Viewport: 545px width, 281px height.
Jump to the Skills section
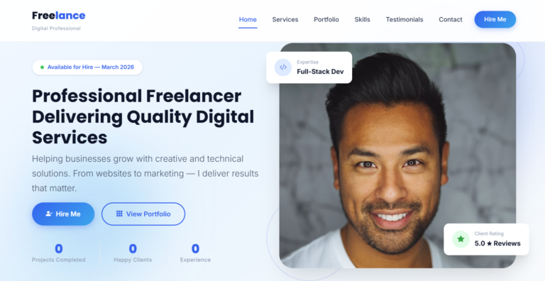(x=362, y=19)
